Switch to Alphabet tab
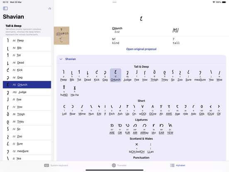The height and width of the screenshot is (172, 229). tap(178, 165)
